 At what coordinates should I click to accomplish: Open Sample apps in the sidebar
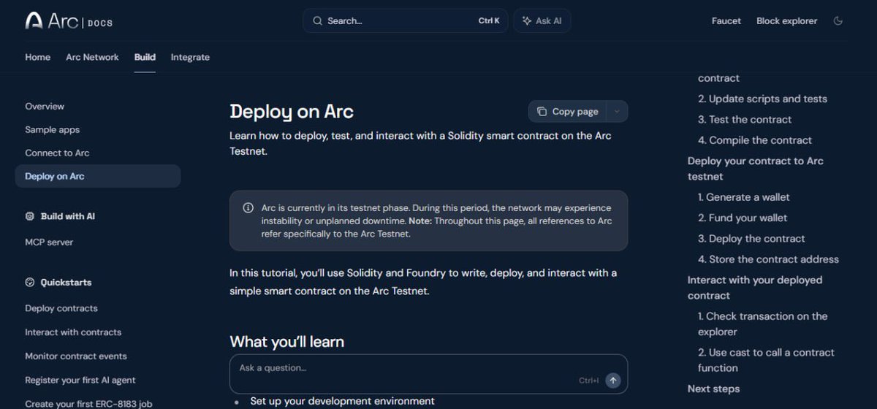pyautogui.click(x=52, y=130)
